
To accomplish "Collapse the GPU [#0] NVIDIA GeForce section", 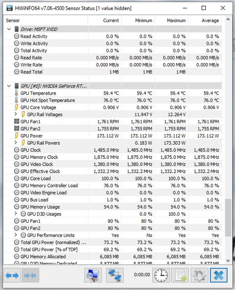I will 9,86.
